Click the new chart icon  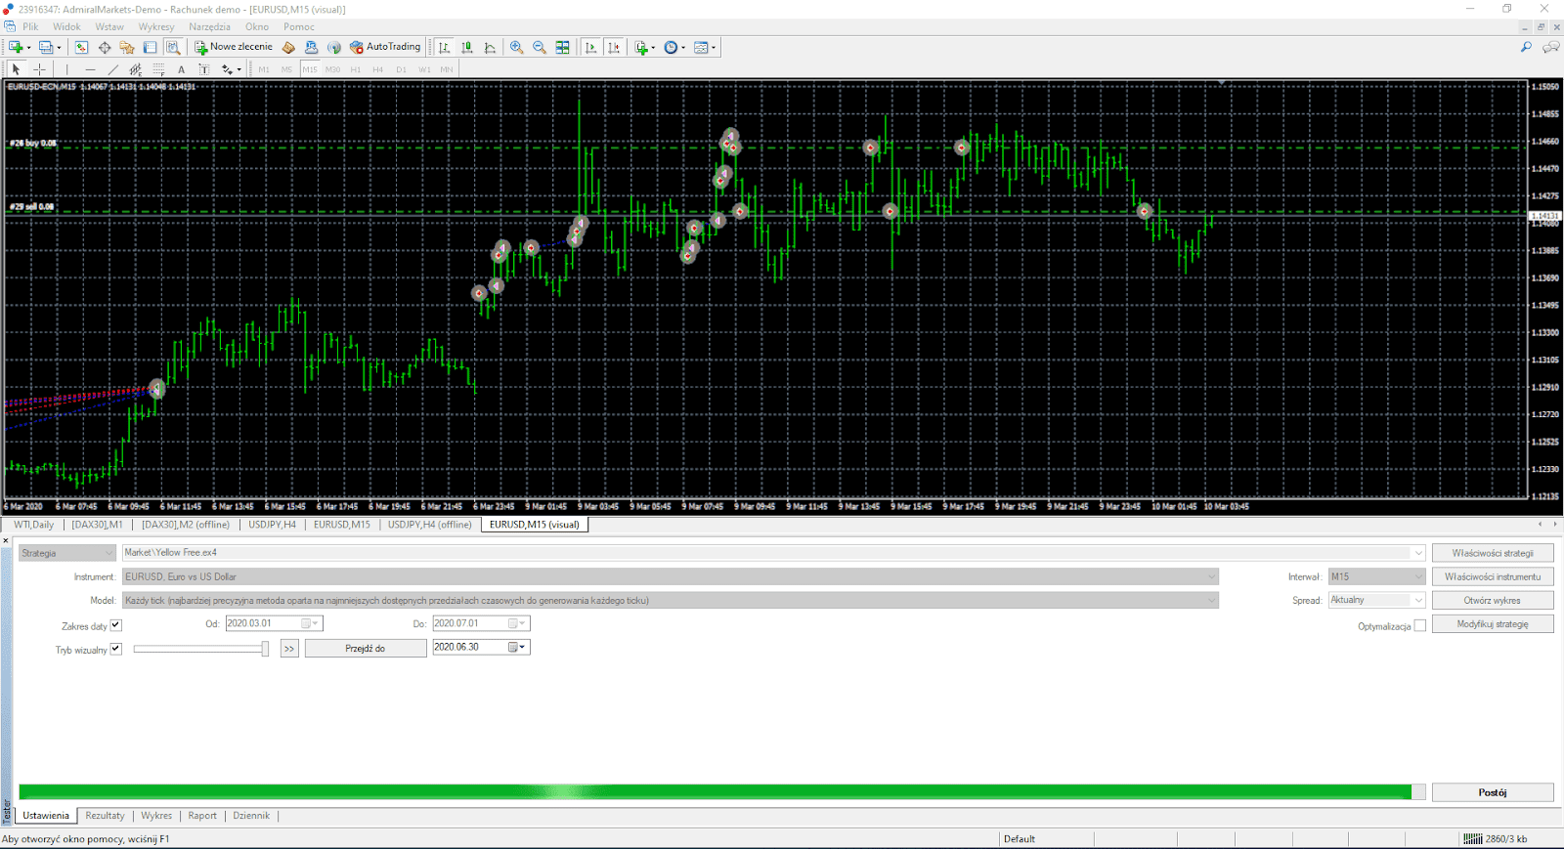click(16, 47)
